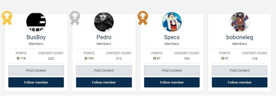This screenshot has height=96, width=276.
Task: Find Content posted by Specs
Action: point(172,70)
